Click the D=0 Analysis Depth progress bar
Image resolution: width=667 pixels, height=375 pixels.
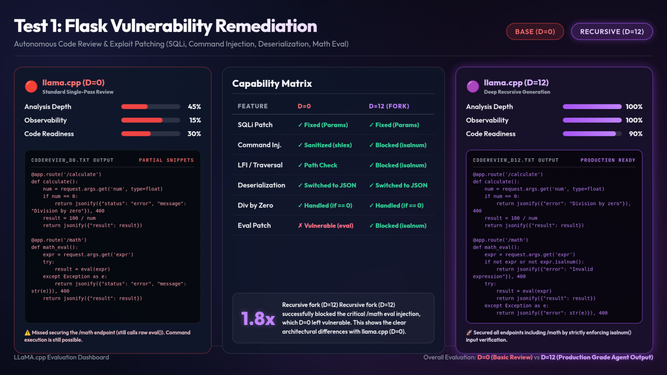[x=151, y=106]
